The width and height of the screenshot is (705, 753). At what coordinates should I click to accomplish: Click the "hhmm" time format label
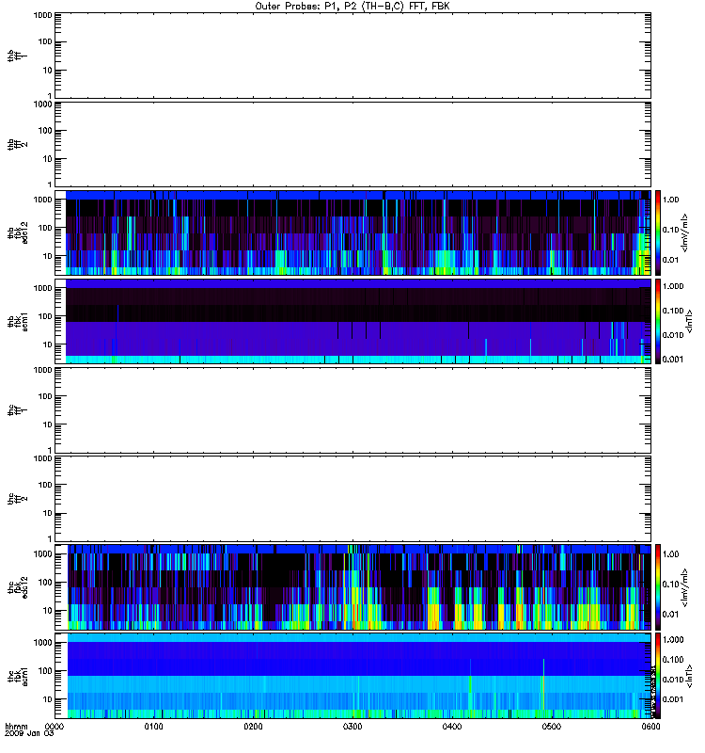click(16, 727)
